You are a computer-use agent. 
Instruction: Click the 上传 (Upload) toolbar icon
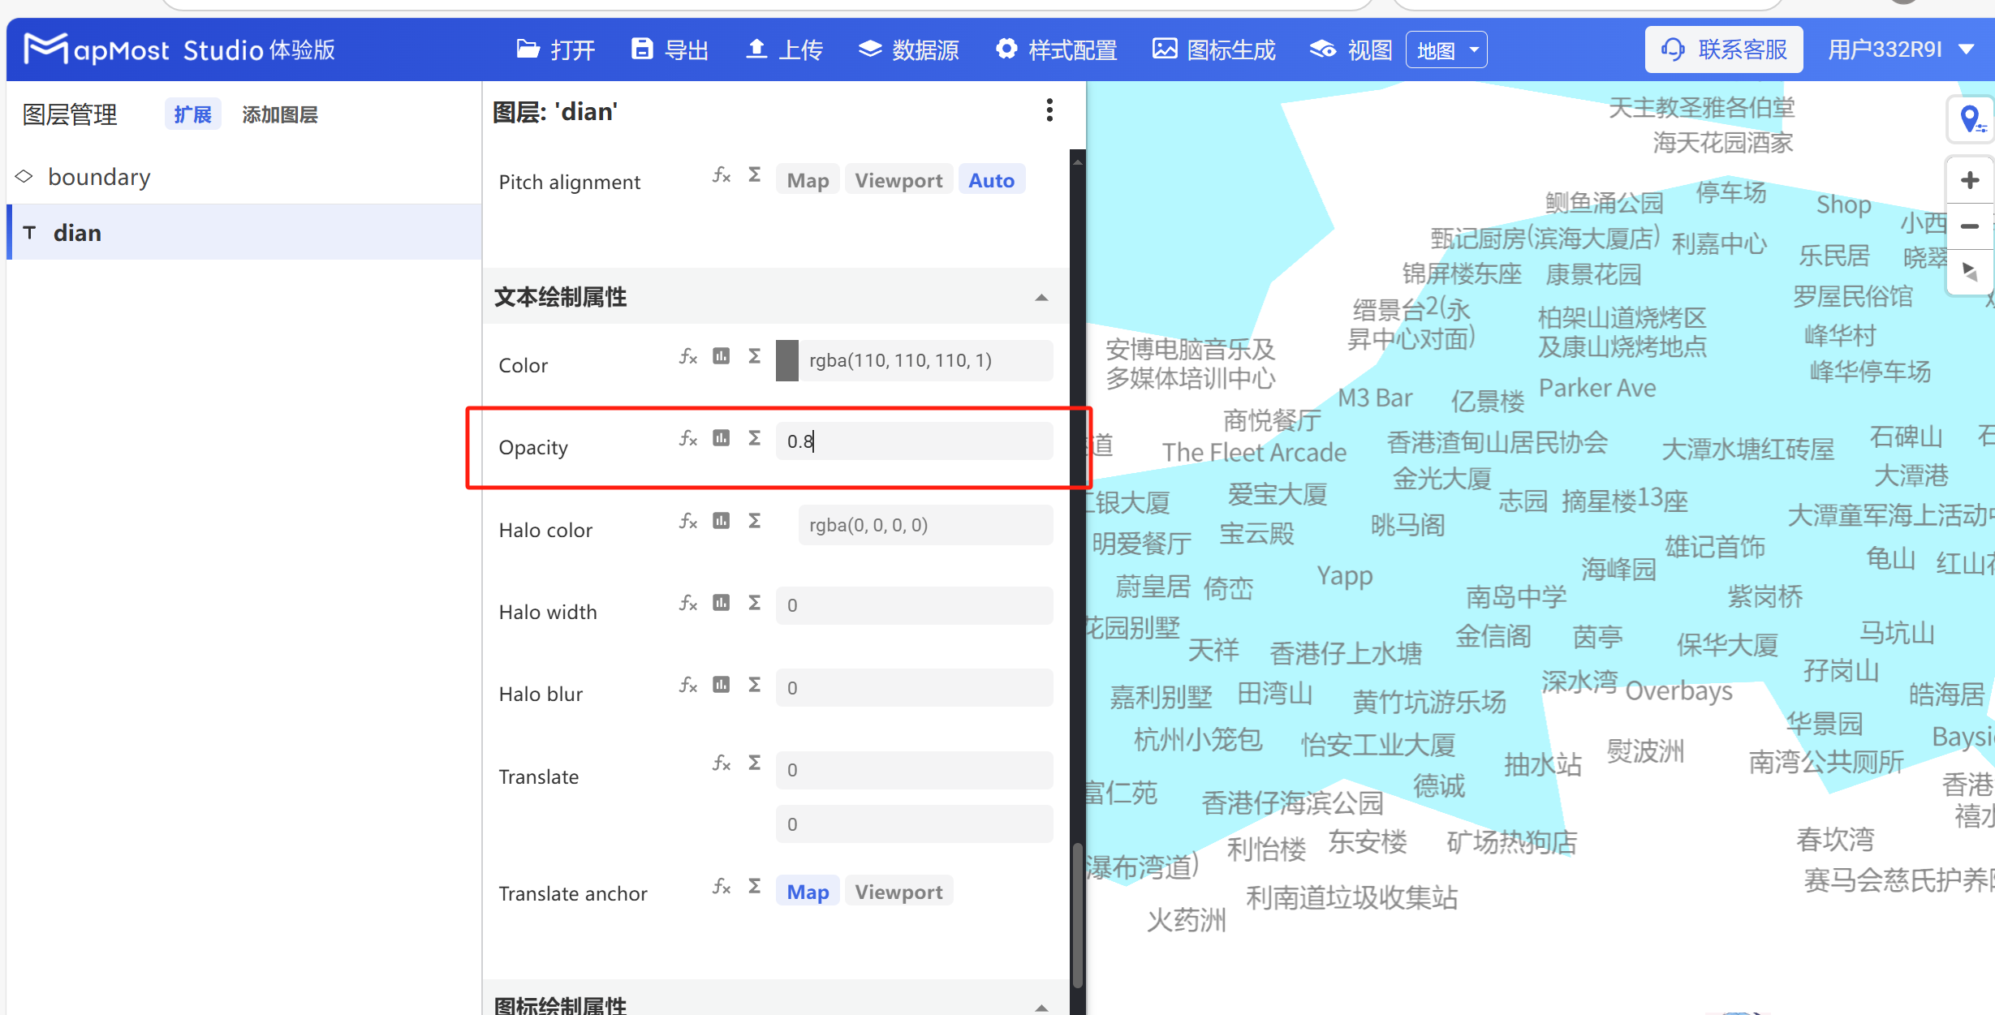[756, 49]
